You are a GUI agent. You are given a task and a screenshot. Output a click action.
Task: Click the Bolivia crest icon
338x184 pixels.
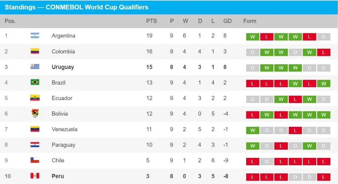pyautogui.click(x=35, y=114)
